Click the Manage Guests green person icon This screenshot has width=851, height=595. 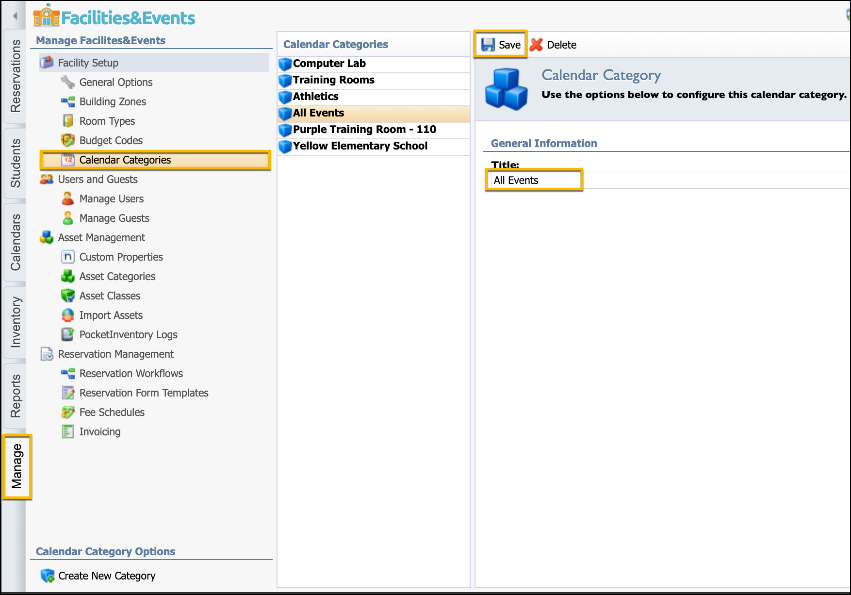tap(68, 218)
